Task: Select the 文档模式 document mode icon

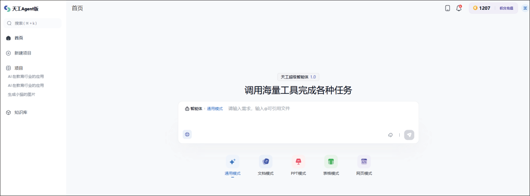Action: coord(266,162)
